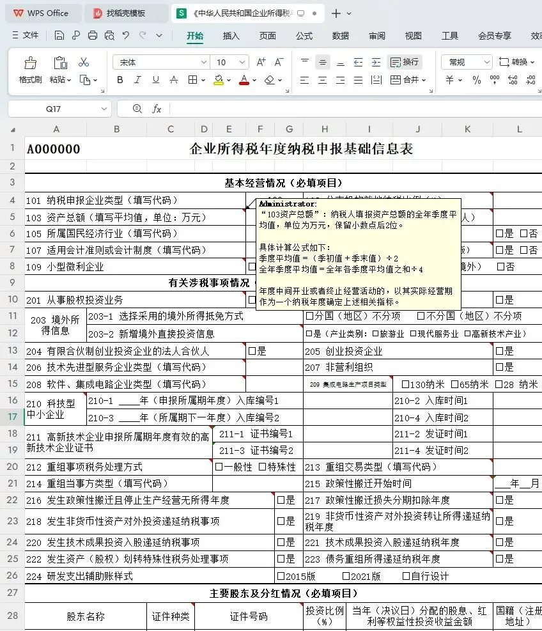Apply thousands separator style
Viewport: 542px width, 631px height.
point(495,80)
